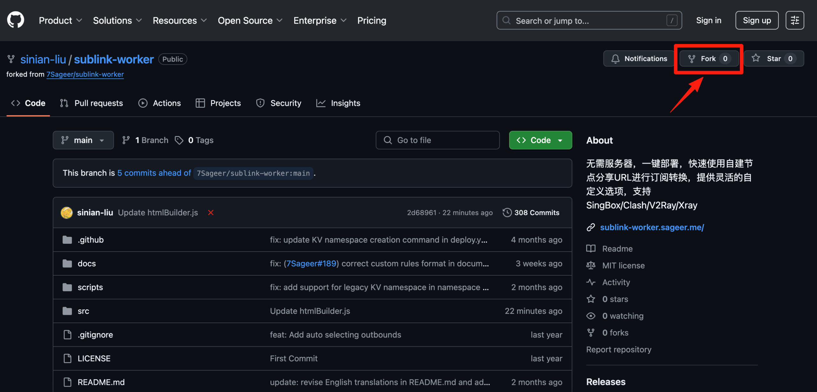Open the sublink-worker repository link
Screen dimensions: 817x392
[114, 59]
